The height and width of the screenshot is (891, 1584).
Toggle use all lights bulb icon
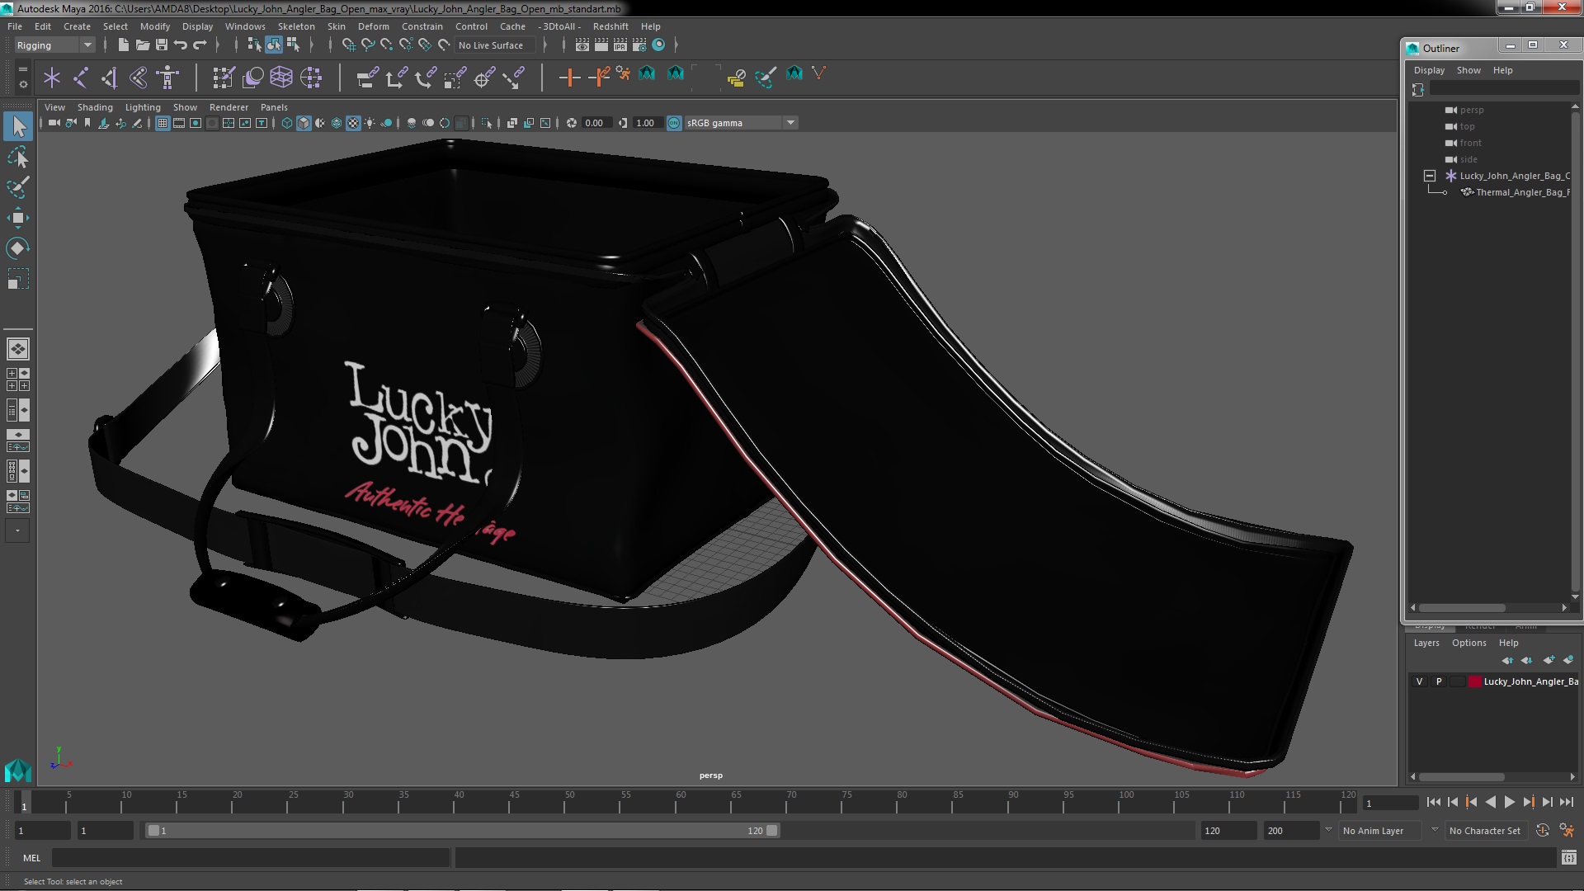click(x=370, y=123)
